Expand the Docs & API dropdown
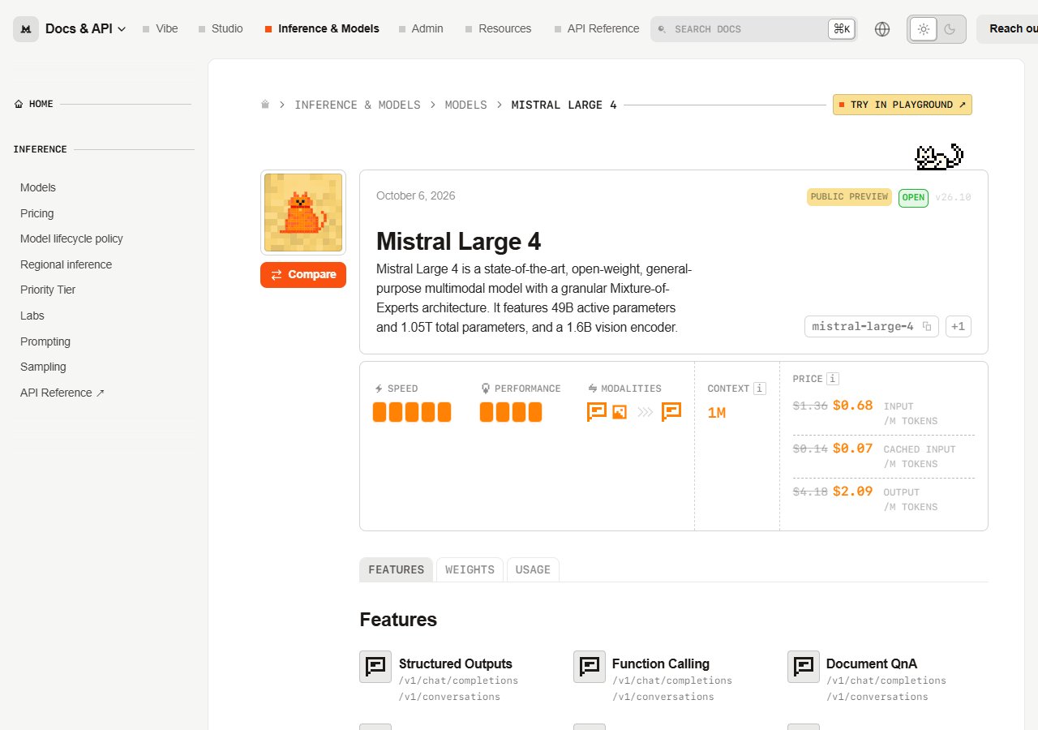Viewport: 1038px width, 730px height. click(85, 28)
